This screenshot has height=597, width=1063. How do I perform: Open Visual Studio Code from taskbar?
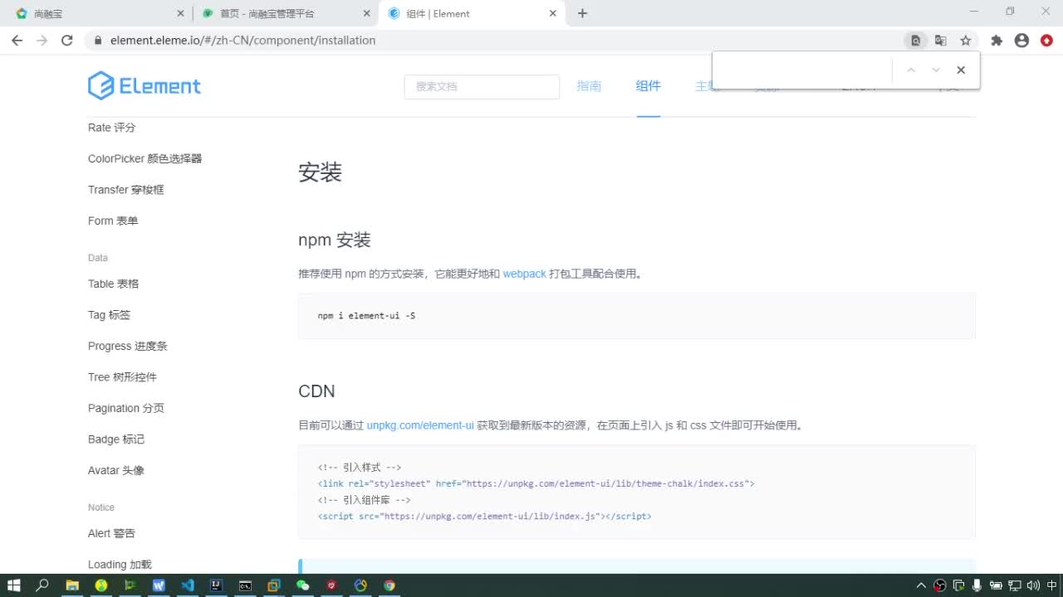pos(188,585)
